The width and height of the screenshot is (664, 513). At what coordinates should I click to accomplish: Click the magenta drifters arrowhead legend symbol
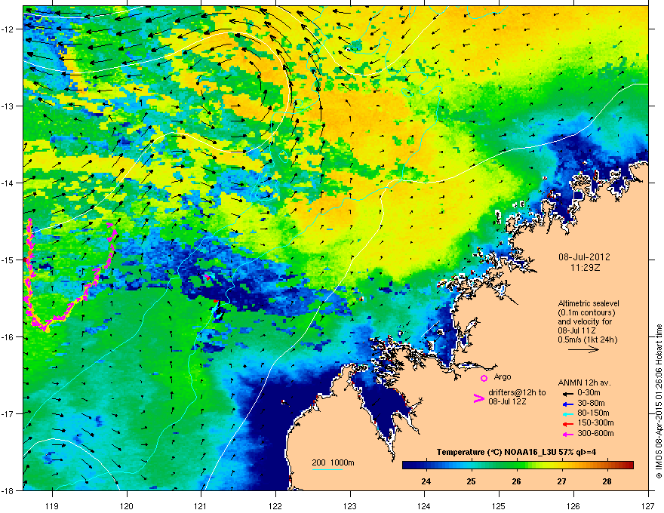click(x=478, y=398)
